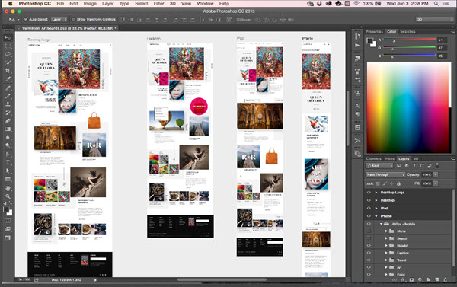Select the Gradient tool
The image size is (457, 287).
coord(8,129)
